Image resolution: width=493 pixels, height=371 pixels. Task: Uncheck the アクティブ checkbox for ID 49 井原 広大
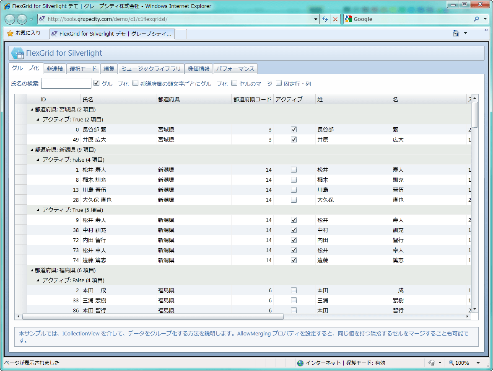pyautogui.click(x=294, y=139)
